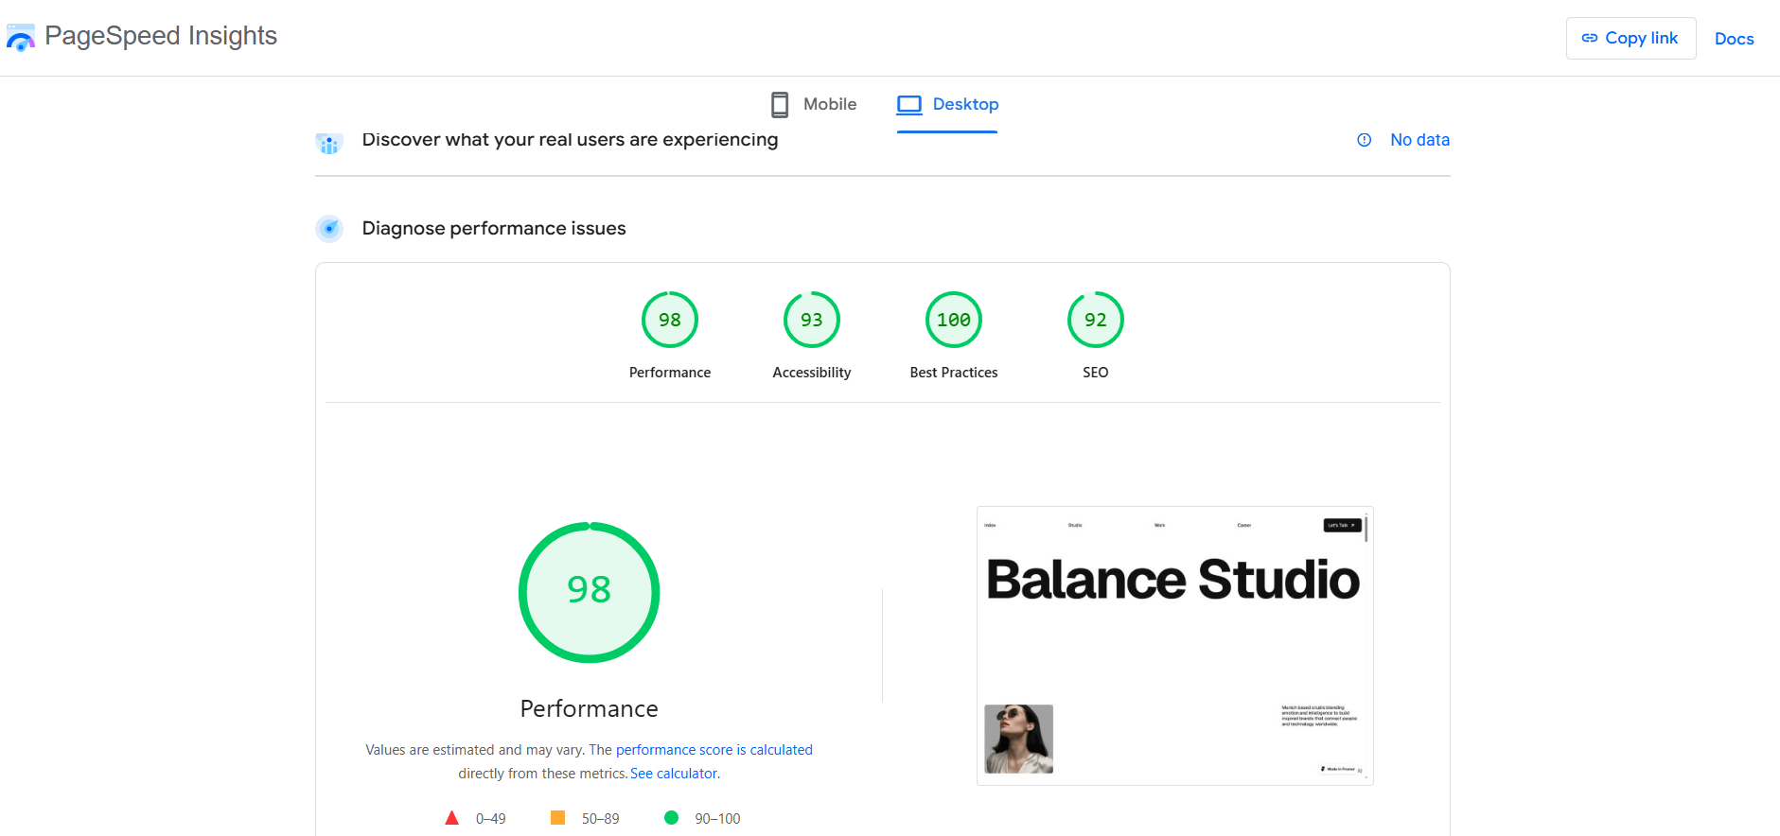
Task: Click the Diagnose performance issues icon
Action: pos(329,229)
